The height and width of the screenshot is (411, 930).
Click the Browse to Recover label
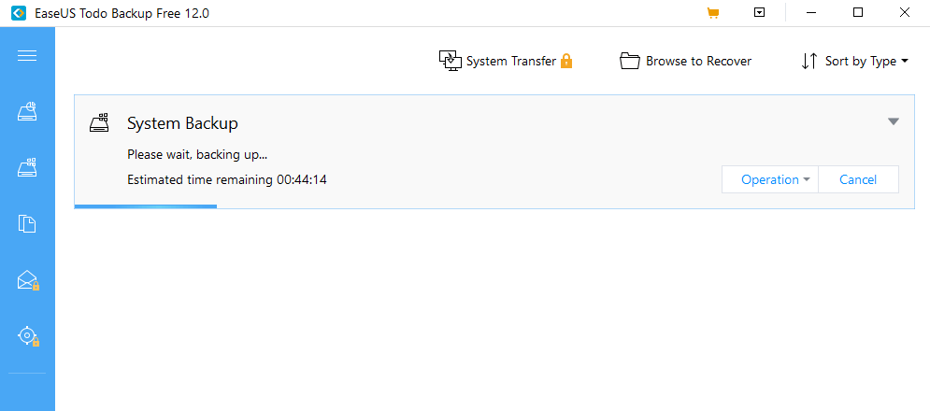point(698,62)
